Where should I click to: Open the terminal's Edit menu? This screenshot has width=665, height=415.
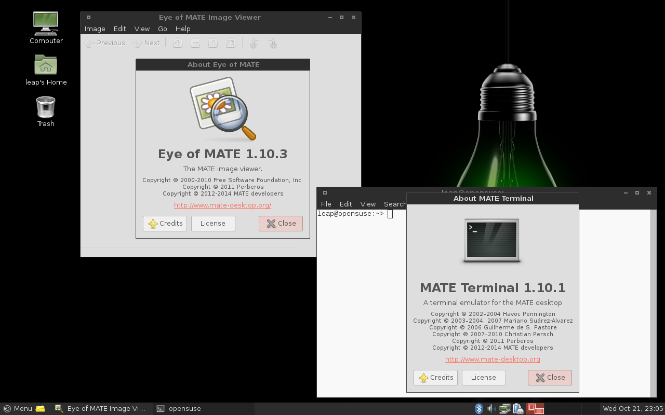click(x=345, y=204)
